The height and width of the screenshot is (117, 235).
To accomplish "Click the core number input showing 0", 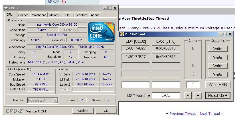I will tap(193, 85).
